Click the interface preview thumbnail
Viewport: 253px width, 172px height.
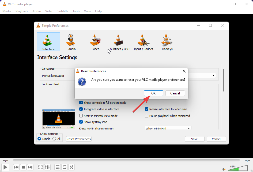tap(59, 119)
